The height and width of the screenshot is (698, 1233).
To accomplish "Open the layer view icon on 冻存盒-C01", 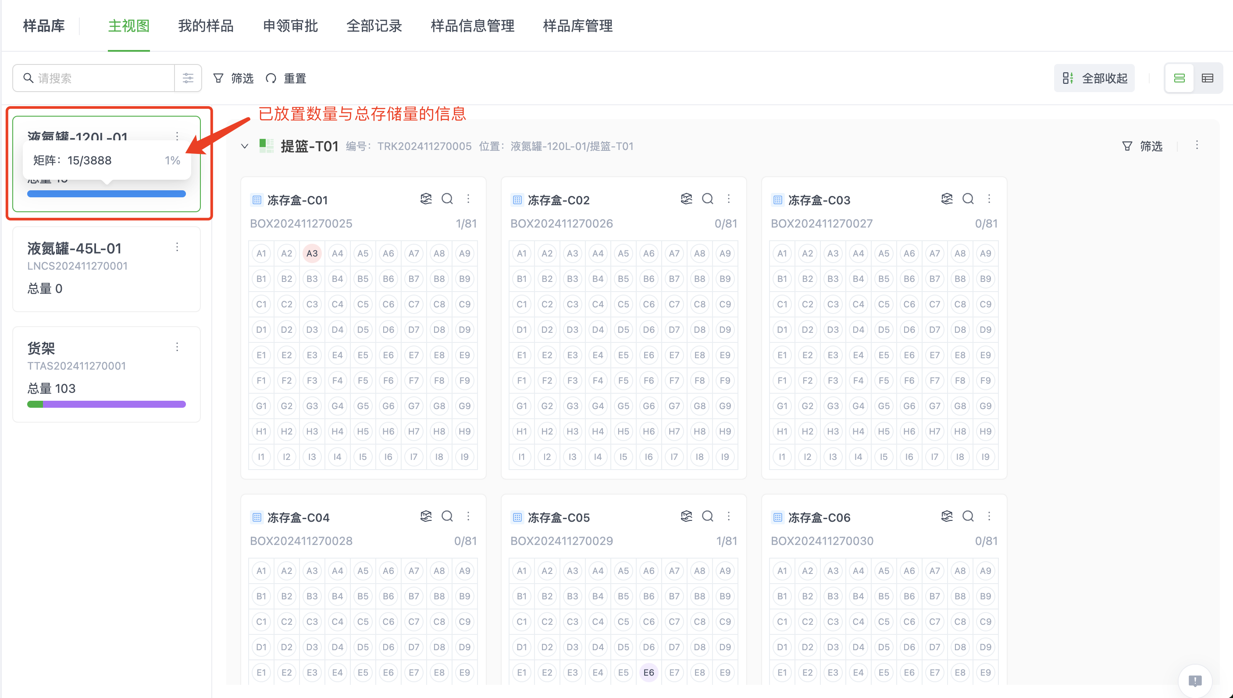I will pos(426,199).
